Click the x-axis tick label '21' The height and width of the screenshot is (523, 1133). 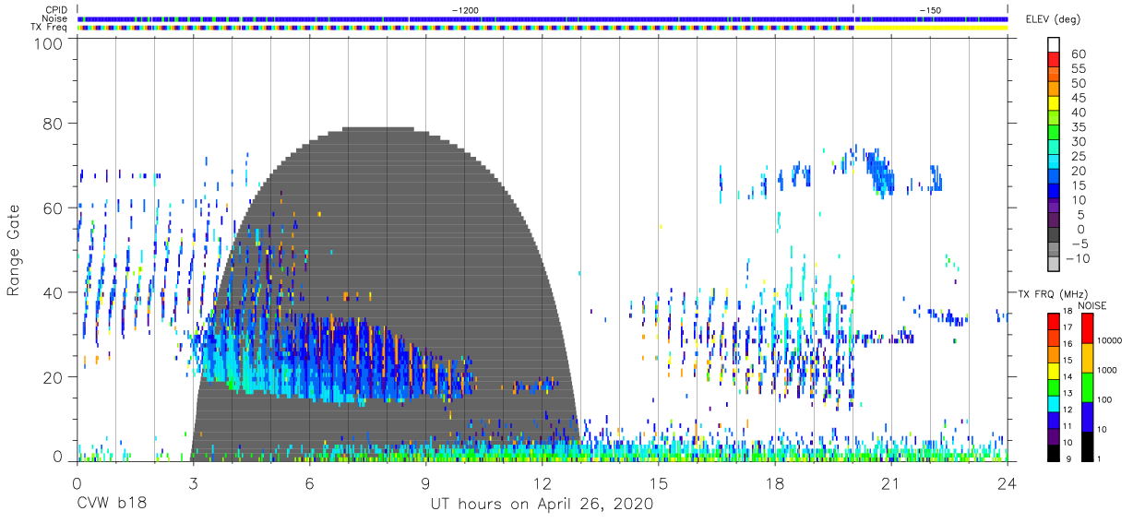pyautogui.click(x=890, y=484)
